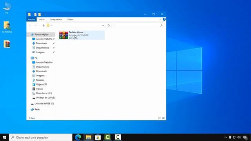Image resolution: width=251 pixels, height=141 pixels.
Task: Select Acesso rápido in the navigation pane
Action: [x=41, y=34]
